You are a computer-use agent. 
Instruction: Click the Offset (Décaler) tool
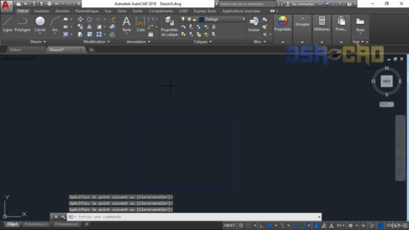coord(112,34)
